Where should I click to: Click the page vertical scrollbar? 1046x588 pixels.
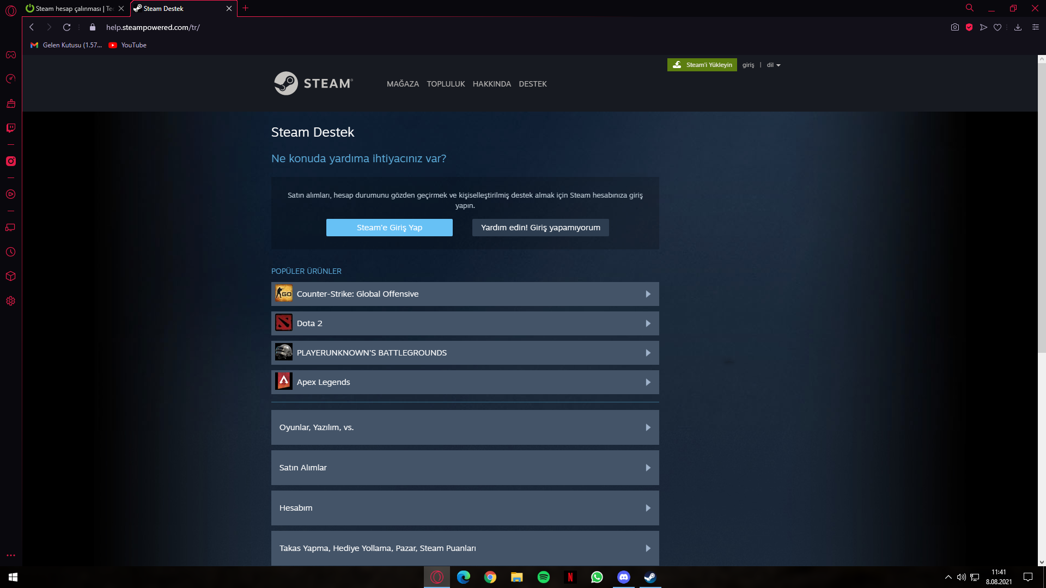tap(1041, 207)
